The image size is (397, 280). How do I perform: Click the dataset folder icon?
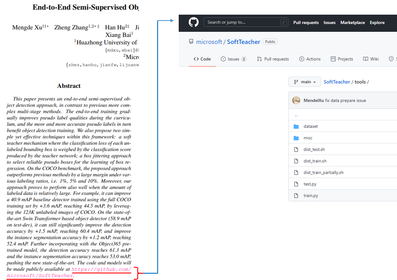pyautogui.click(x=296, y=126)
